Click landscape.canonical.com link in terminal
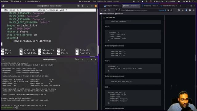This screenshot has width=197, height=111. (x=29, y=71)
